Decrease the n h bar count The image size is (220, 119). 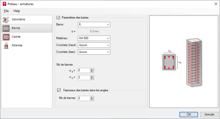(x=92, y=79)
